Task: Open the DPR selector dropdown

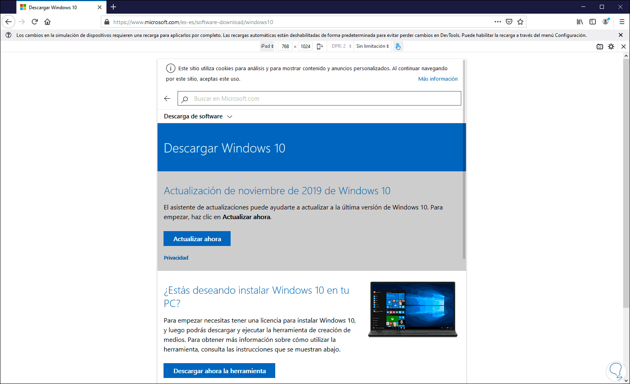Action: [342, 46]
